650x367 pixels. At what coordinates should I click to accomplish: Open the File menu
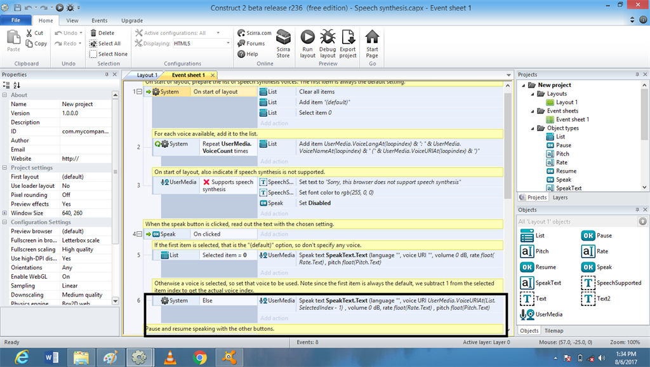(x=16, y=20)
